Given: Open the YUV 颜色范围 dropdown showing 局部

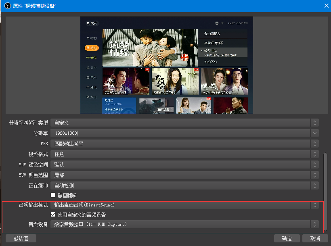Looking at the screenshot, I should (184, 175).
